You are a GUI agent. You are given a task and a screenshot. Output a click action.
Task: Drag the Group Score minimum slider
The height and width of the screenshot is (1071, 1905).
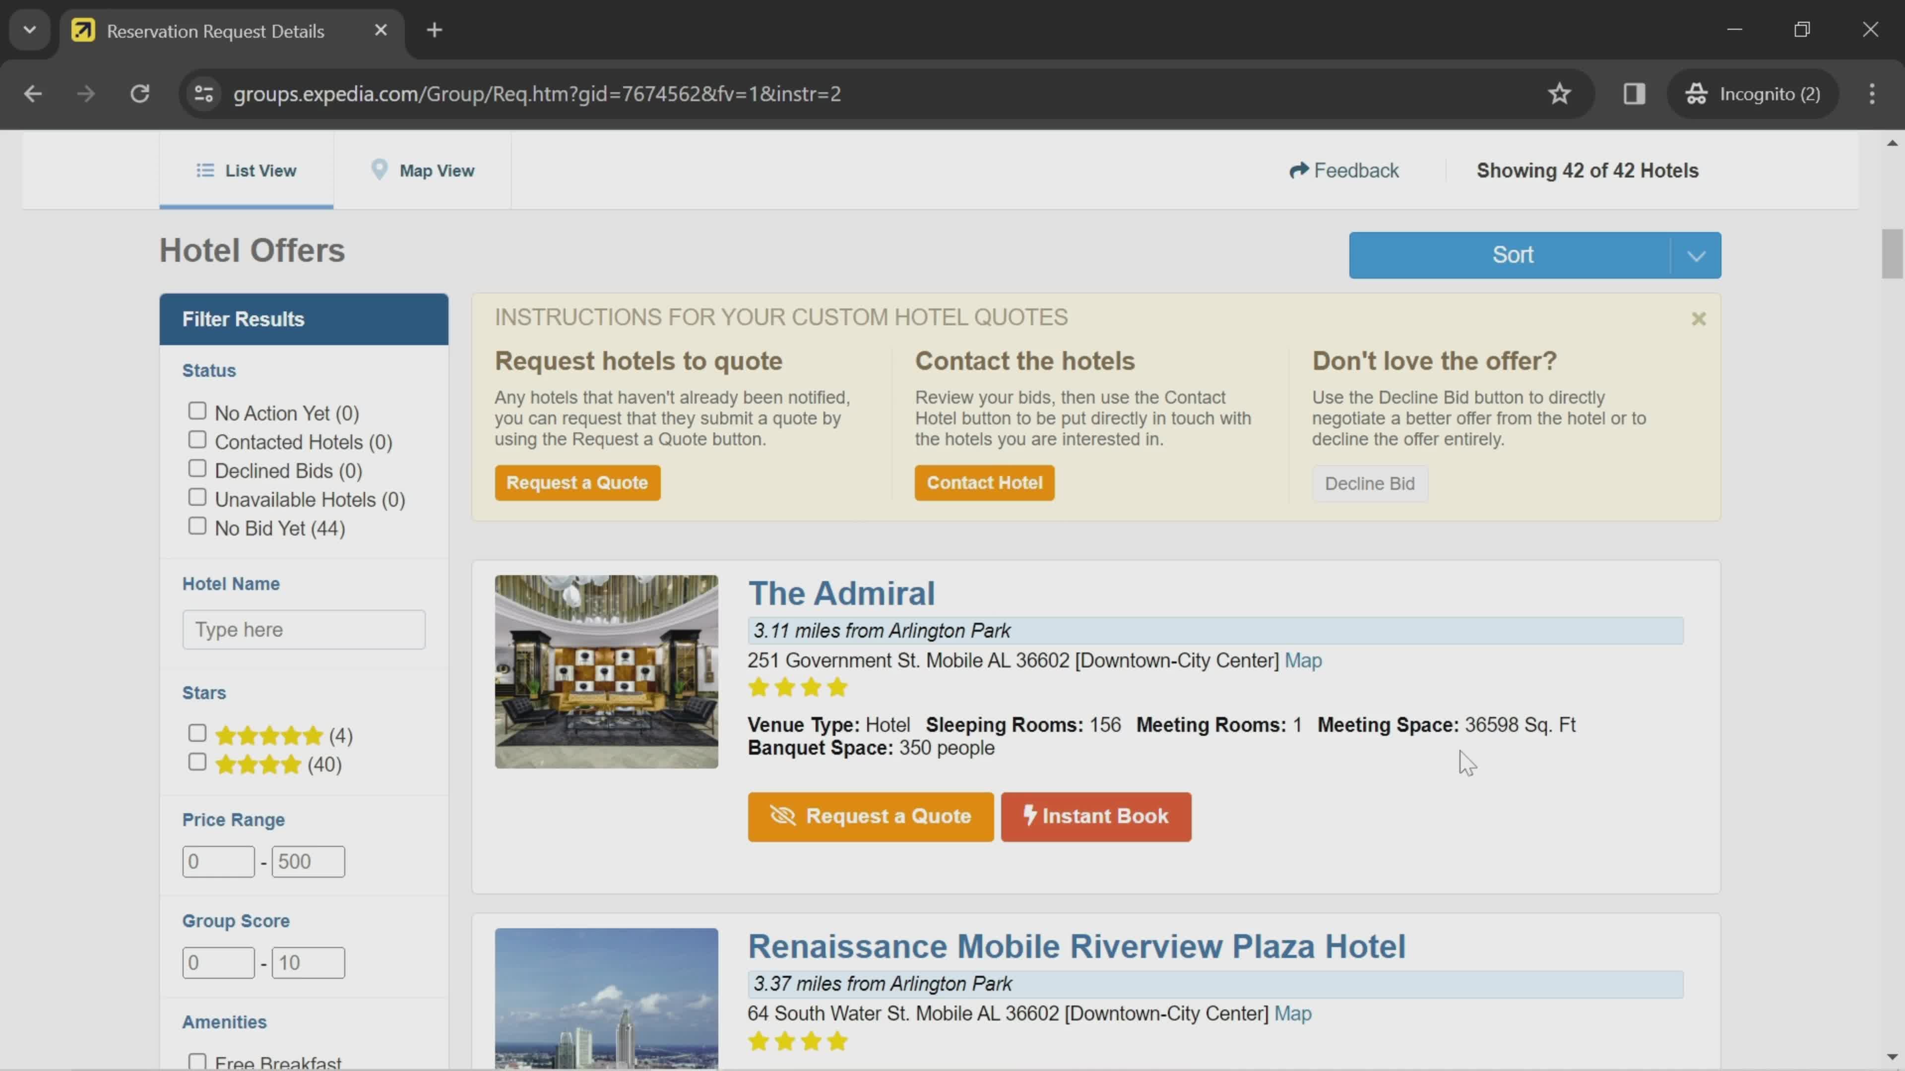click(218, 962)
